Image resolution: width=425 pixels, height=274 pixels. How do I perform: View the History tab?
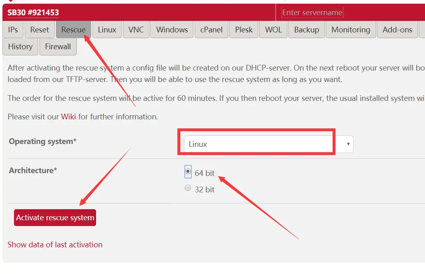[x=20, y=47]
